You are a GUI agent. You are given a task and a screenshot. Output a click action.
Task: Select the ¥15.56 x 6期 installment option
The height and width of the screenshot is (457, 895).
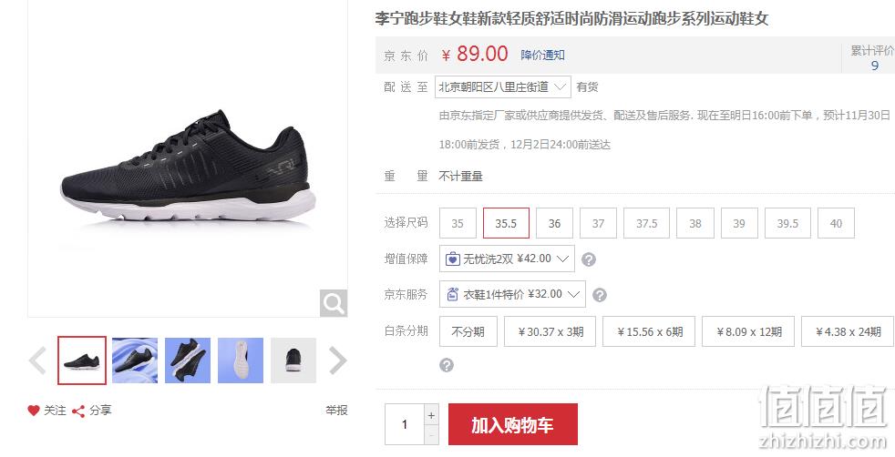click(649, 331)
